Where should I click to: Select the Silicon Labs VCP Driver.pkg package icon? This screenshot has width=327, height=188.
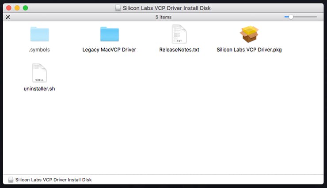tap(249, 34)
